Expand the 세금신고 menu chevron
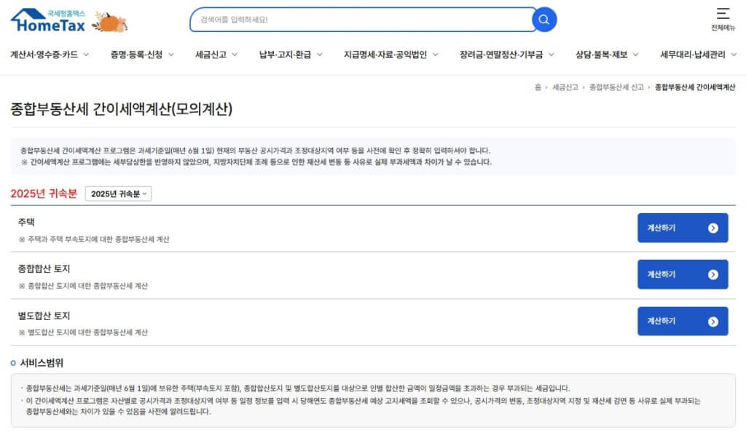 pos(232,54)
